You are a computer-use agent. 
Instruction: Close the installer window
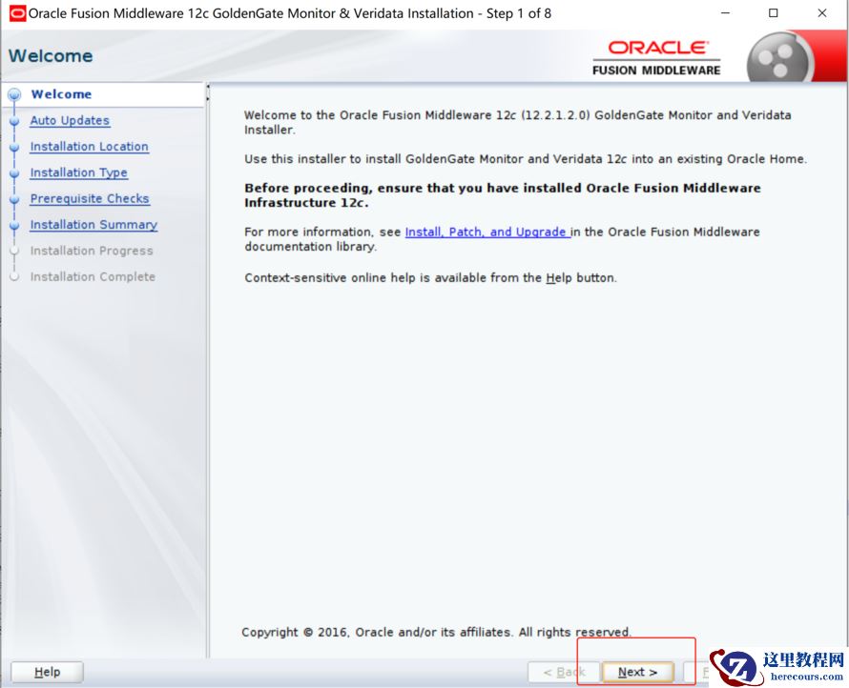point(822,13)
